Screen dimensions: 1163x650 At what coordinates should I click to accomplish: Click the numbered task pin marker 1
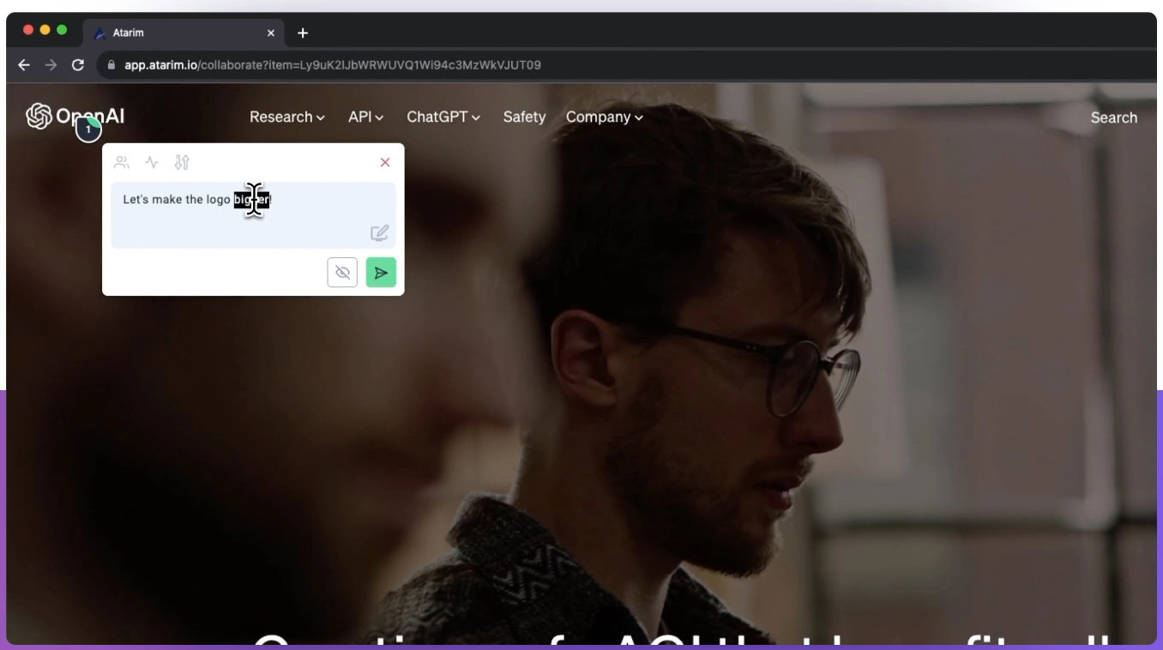88,129
